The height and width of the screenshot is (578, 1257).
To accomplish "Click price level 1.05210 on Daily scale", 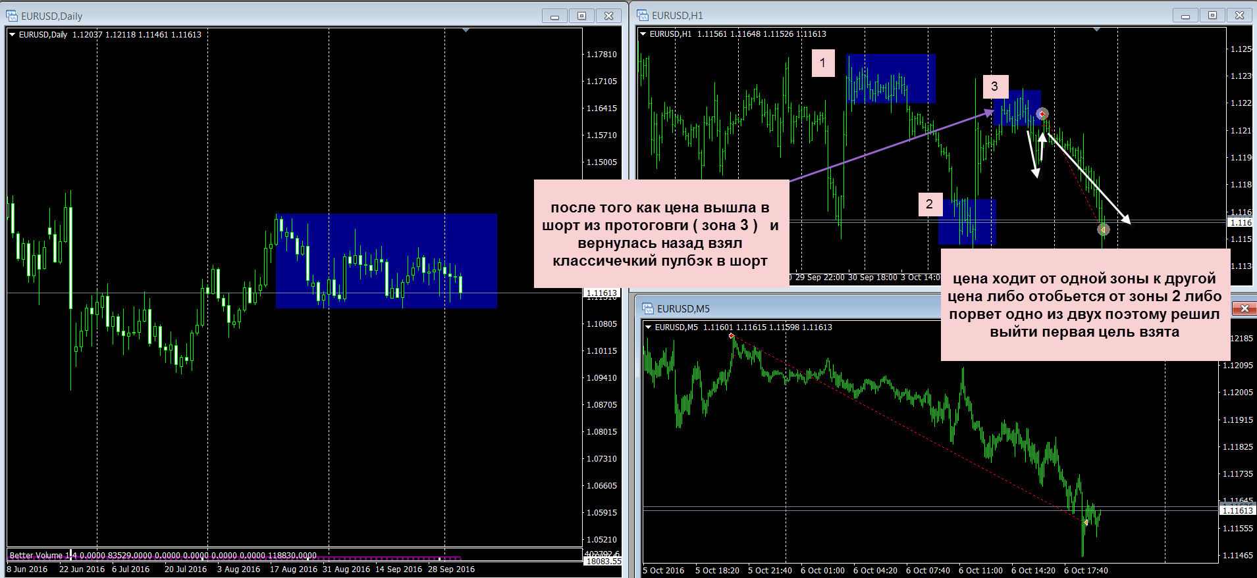I will tap(602, 540).
